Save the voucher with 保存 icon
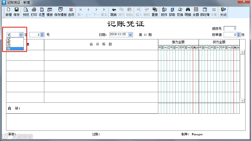251x141 pixels. [x=17, y=12]
